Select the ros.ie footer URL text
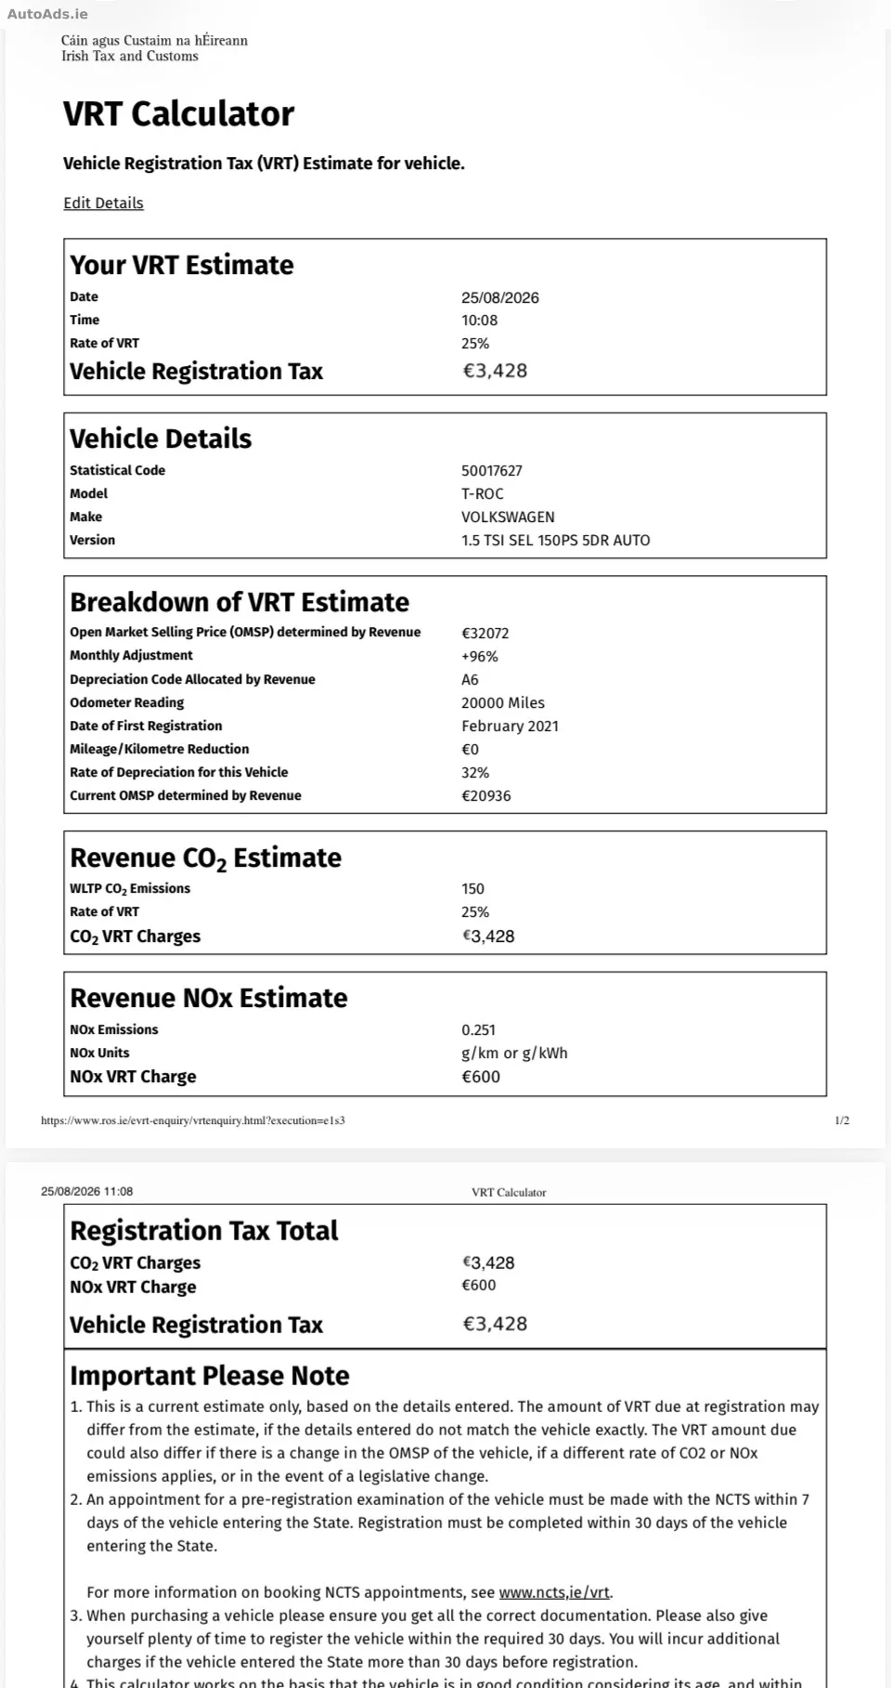Viewport: 891px width, 1688px height. [x=193, y=1120]
